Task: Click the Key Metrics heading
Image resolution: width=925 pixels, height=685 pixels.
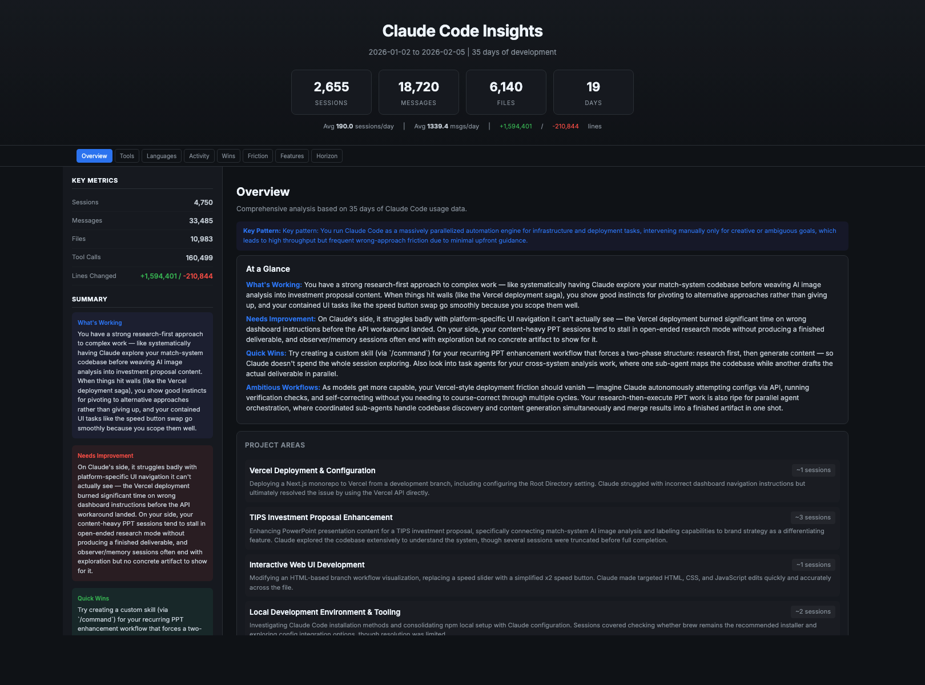Action: (95, 180)
